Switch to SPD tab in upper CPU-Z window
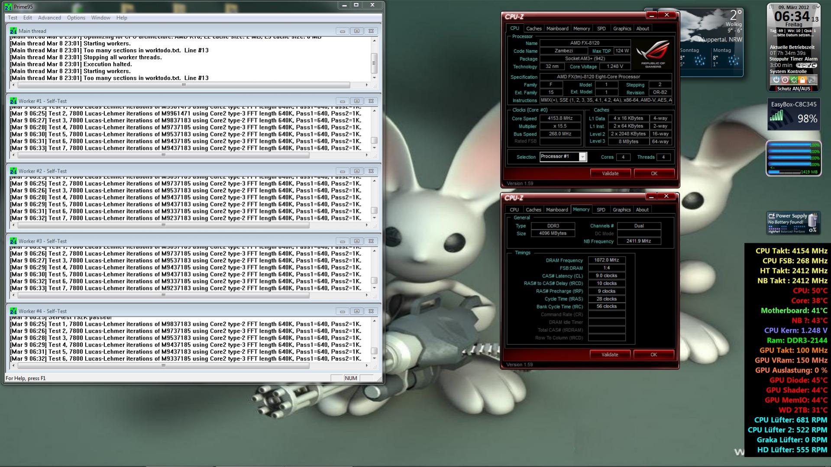The width and height of the screenshot is (831, 467). (601, 29)
